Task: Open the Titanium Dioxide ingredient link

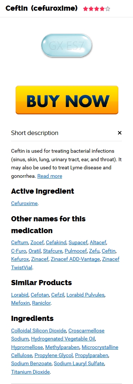Action: [30, 372]
